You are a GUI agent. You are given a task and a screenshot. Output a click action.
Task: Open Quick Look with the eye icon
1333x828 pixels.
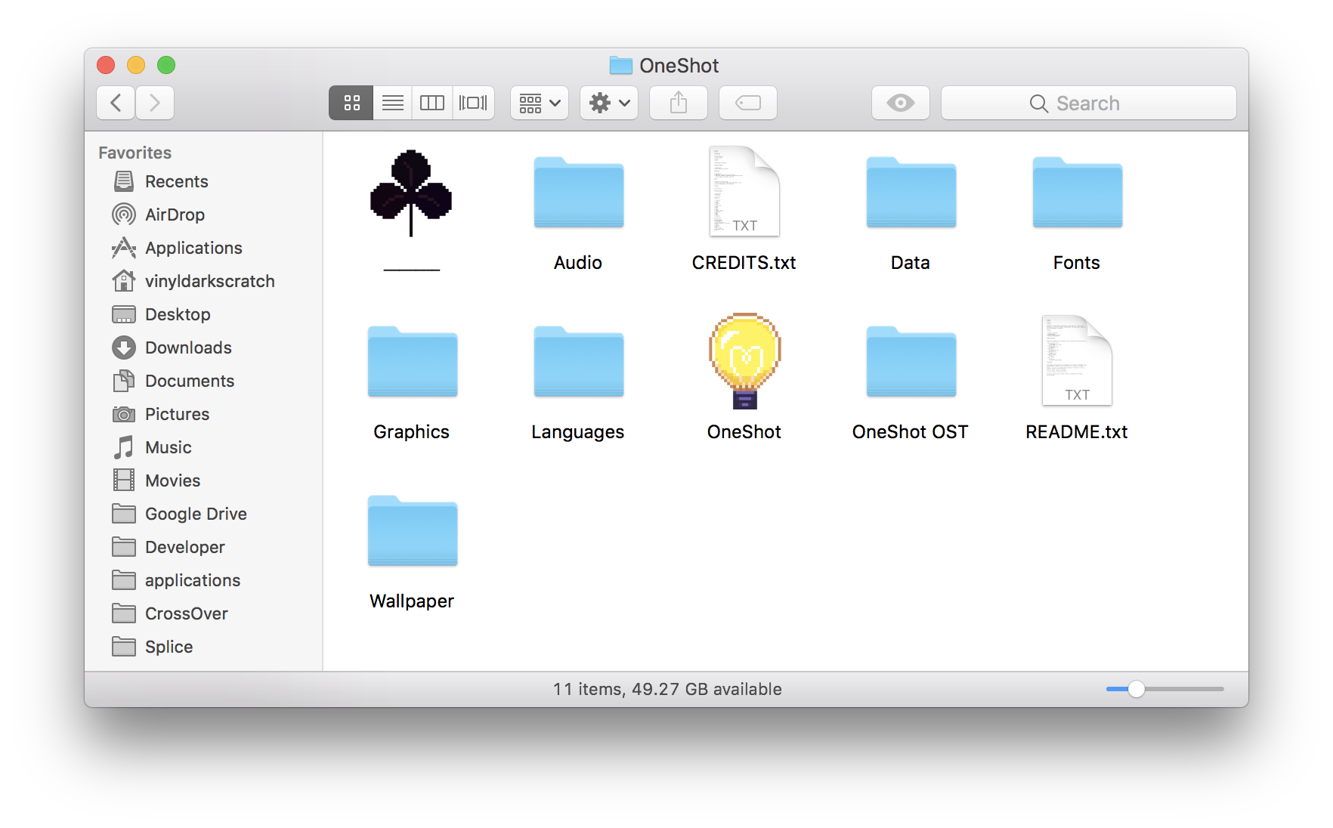click(900, 103)
